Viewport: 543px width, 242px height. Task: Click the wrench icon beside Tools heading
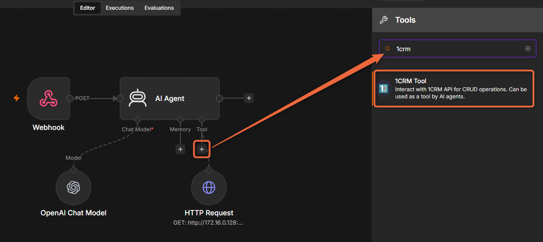tap(384, 20)
